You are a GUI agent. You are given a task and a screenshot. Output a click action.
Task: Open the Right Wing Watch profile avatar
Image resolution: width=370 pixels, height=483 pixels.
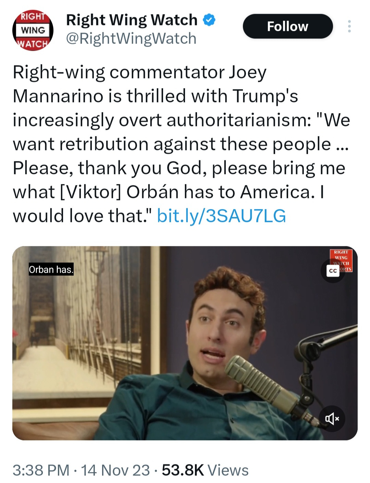click(33, 30)
